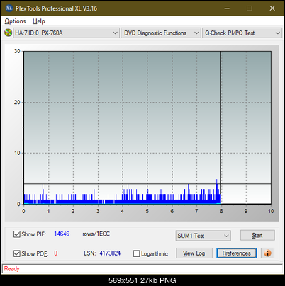Close the PlexTools window
Image resolution: width=285 pixels, height=286 pixels.
point(272,8)
